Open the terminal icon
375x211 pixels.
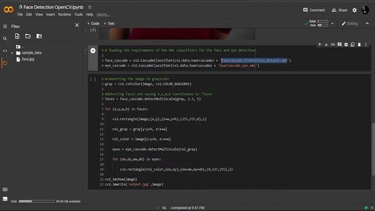[5, 199]
